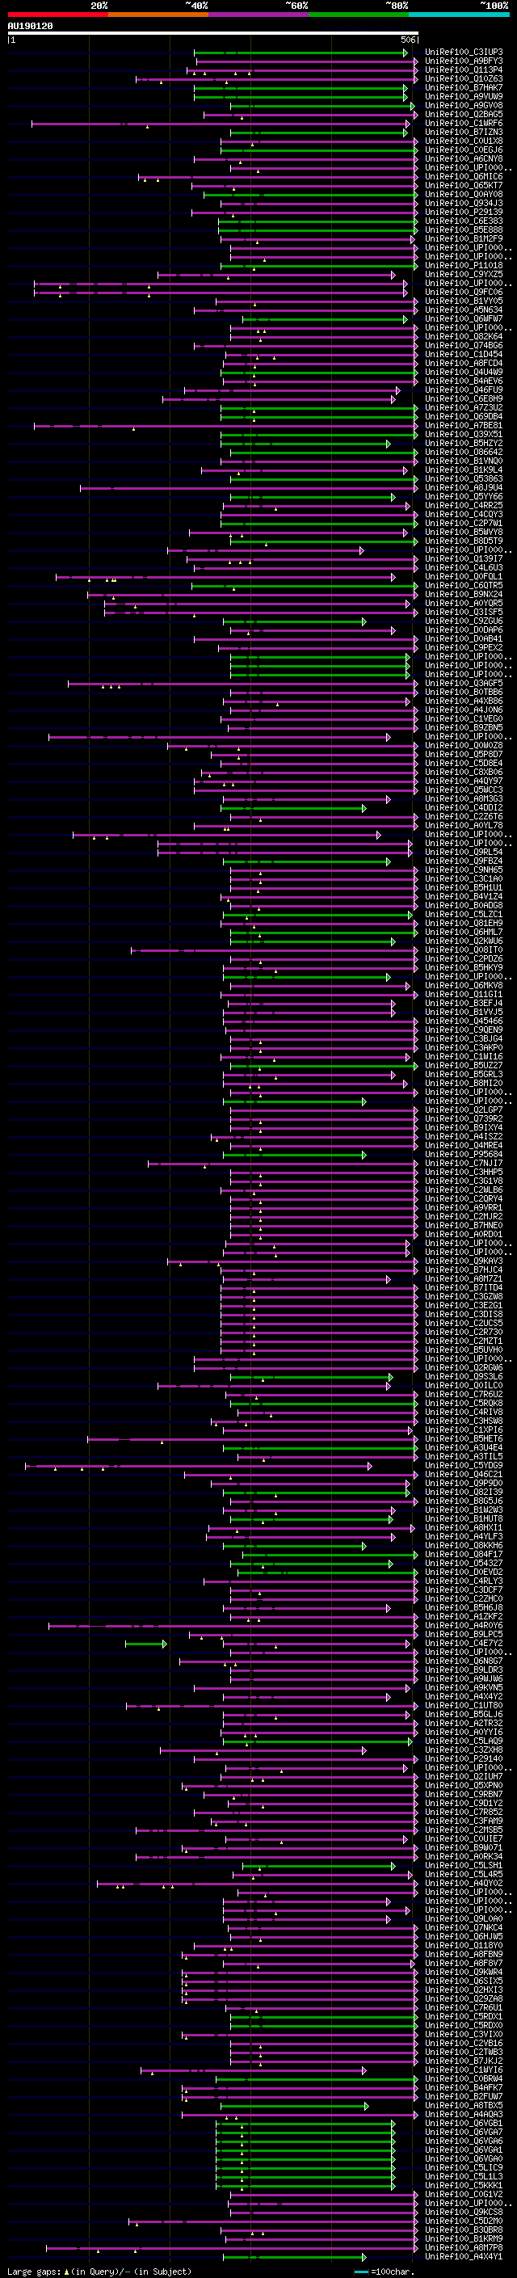Select the UniRef100_A8M7P8 label
Image resolution: width=517 pixels, height=2278 pixels.
(x=463, y=2248)
